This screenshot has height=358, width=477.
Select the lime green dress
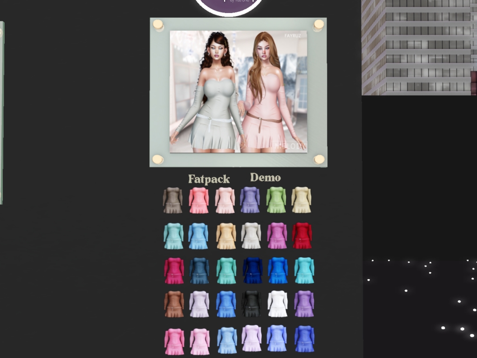(x=276, y=200)
